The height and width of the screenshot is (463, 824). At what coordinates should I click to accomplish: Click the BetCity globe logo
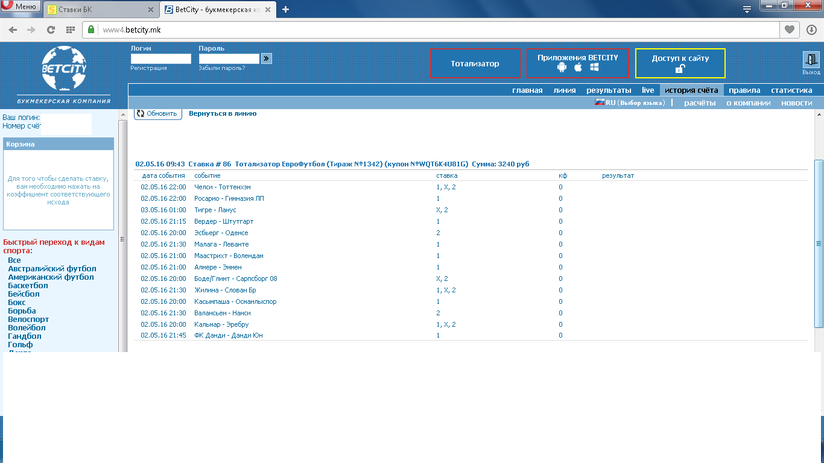click(64, 69)
